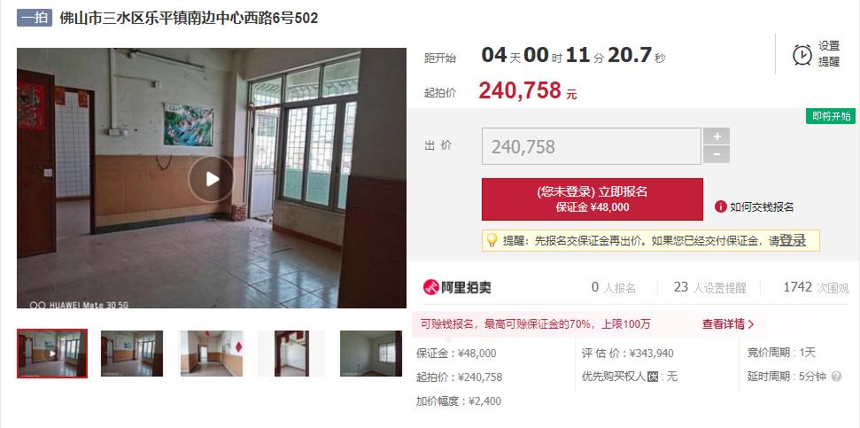Select the first video thumbnail
Viewport: 860px width, 428px height.
click(x=52, y=354)
